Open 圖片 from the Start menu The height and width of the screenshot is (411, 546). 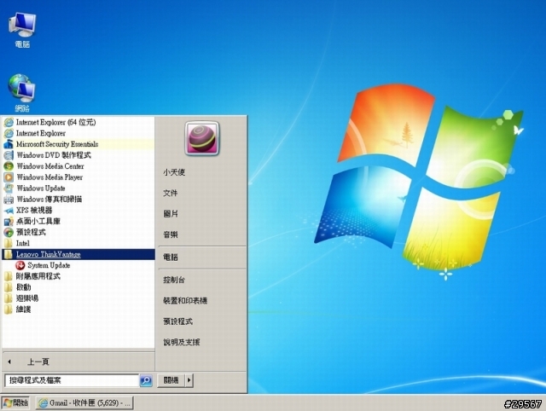(171, 214)
